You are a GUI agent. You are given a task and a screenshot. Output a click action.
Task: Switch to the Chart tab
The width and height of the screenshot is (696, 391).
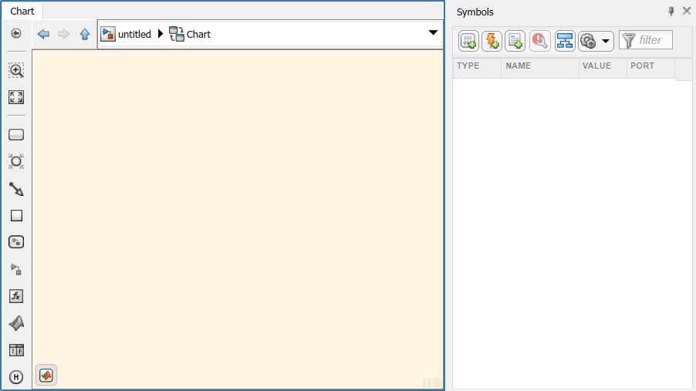click(22, 11)
